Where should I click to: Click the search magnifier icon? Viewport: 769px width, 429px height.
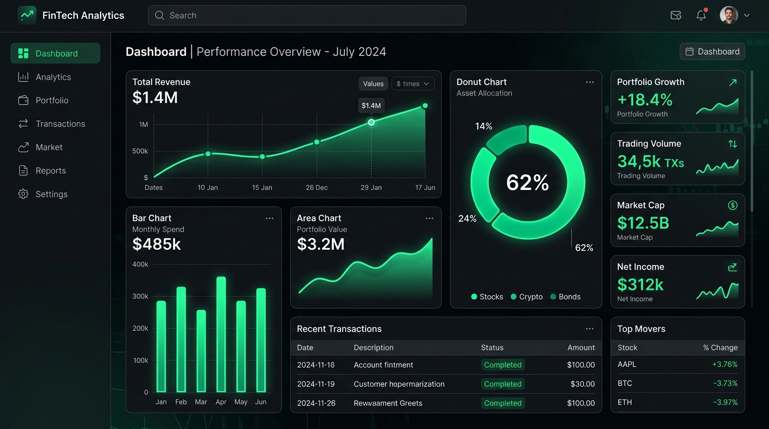(160, 16)
